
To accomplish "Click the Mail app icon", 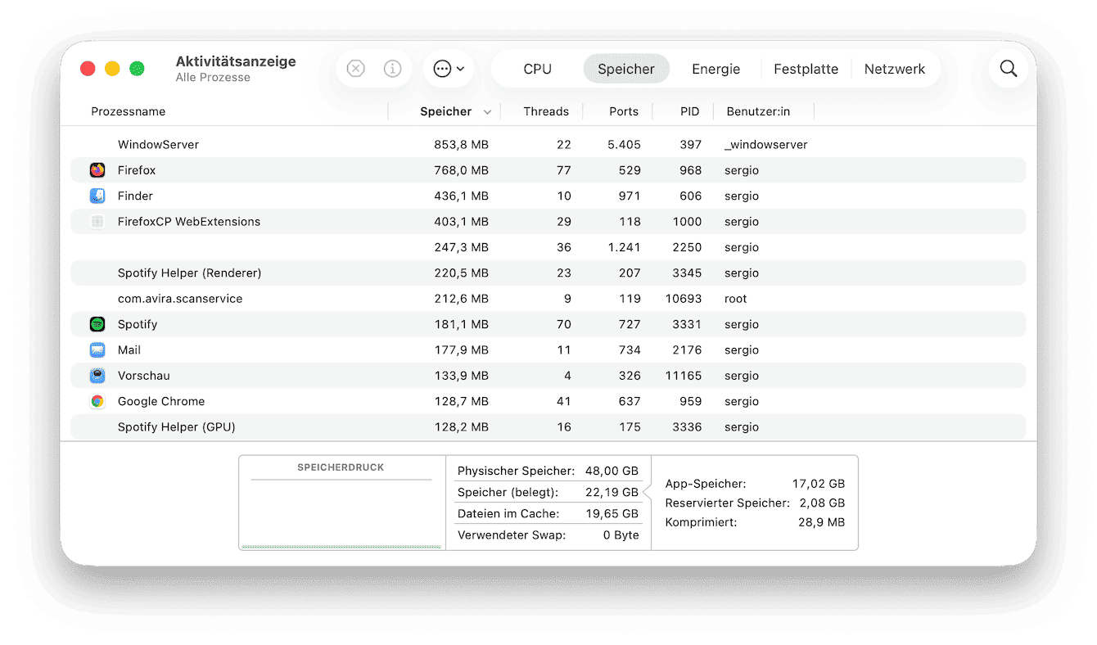I will click(97, 350).
